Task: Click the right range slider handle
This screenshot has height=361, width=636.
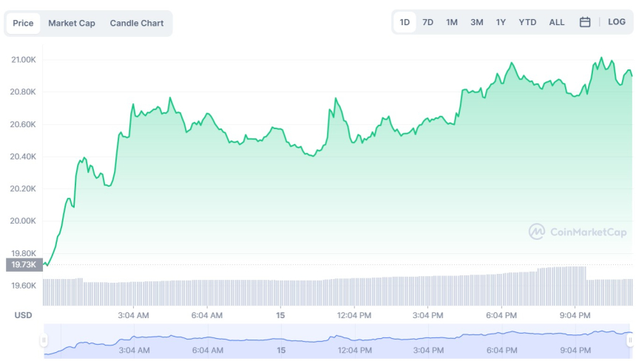Action: click(630, 340)
